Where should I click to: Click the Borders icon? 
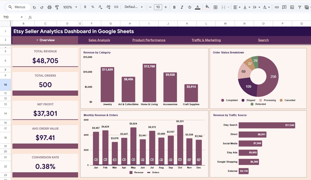(215, 7)
